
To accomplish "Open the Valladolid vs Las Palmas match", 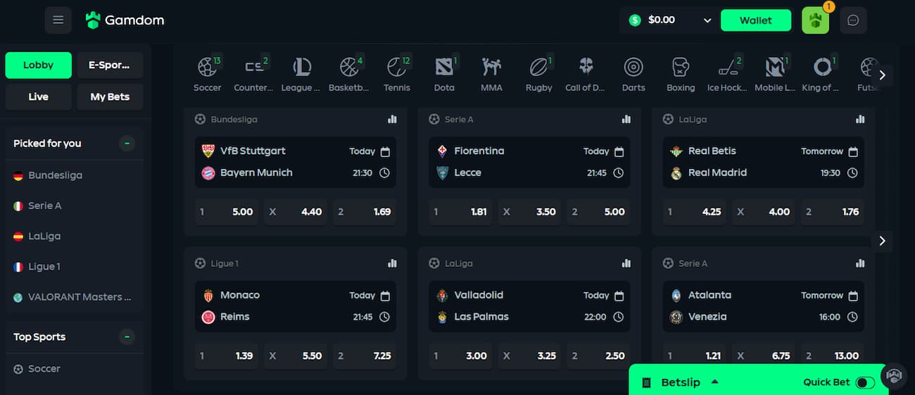I will pyautogui.click(x=529, y=306).
